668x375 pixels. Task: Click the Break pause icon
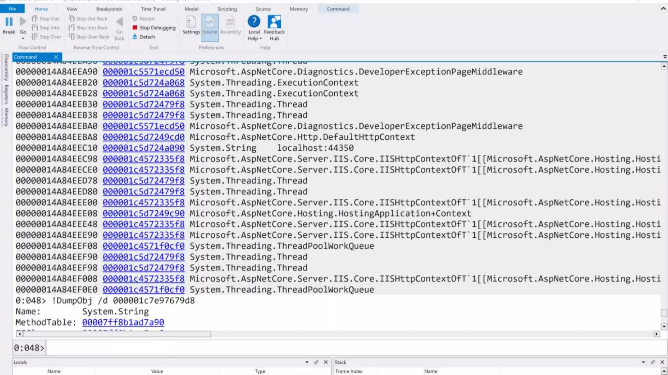(9, 22)
